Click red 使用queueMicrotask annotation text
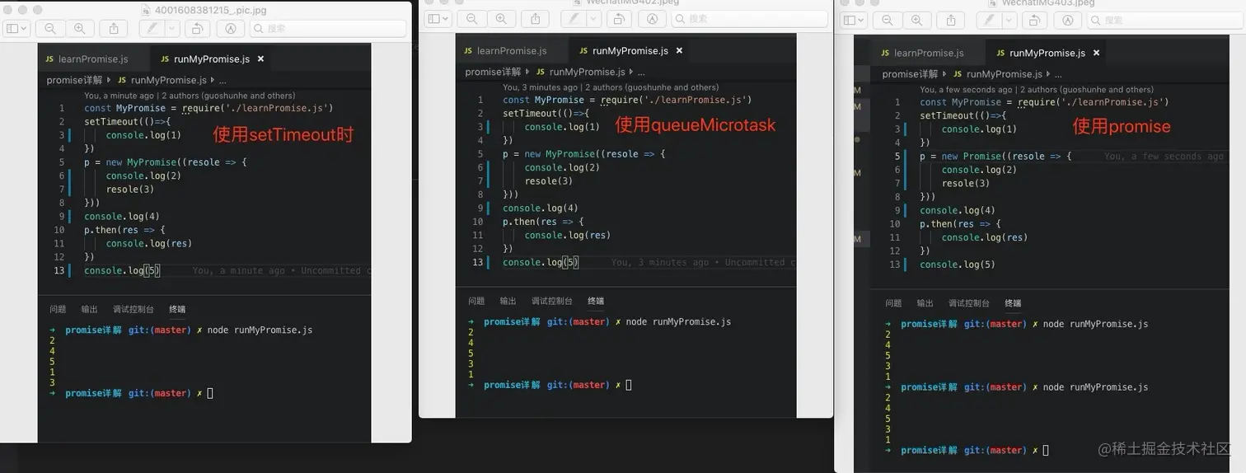The height and width of the screenshot is (473, 1246). [695, 125]
